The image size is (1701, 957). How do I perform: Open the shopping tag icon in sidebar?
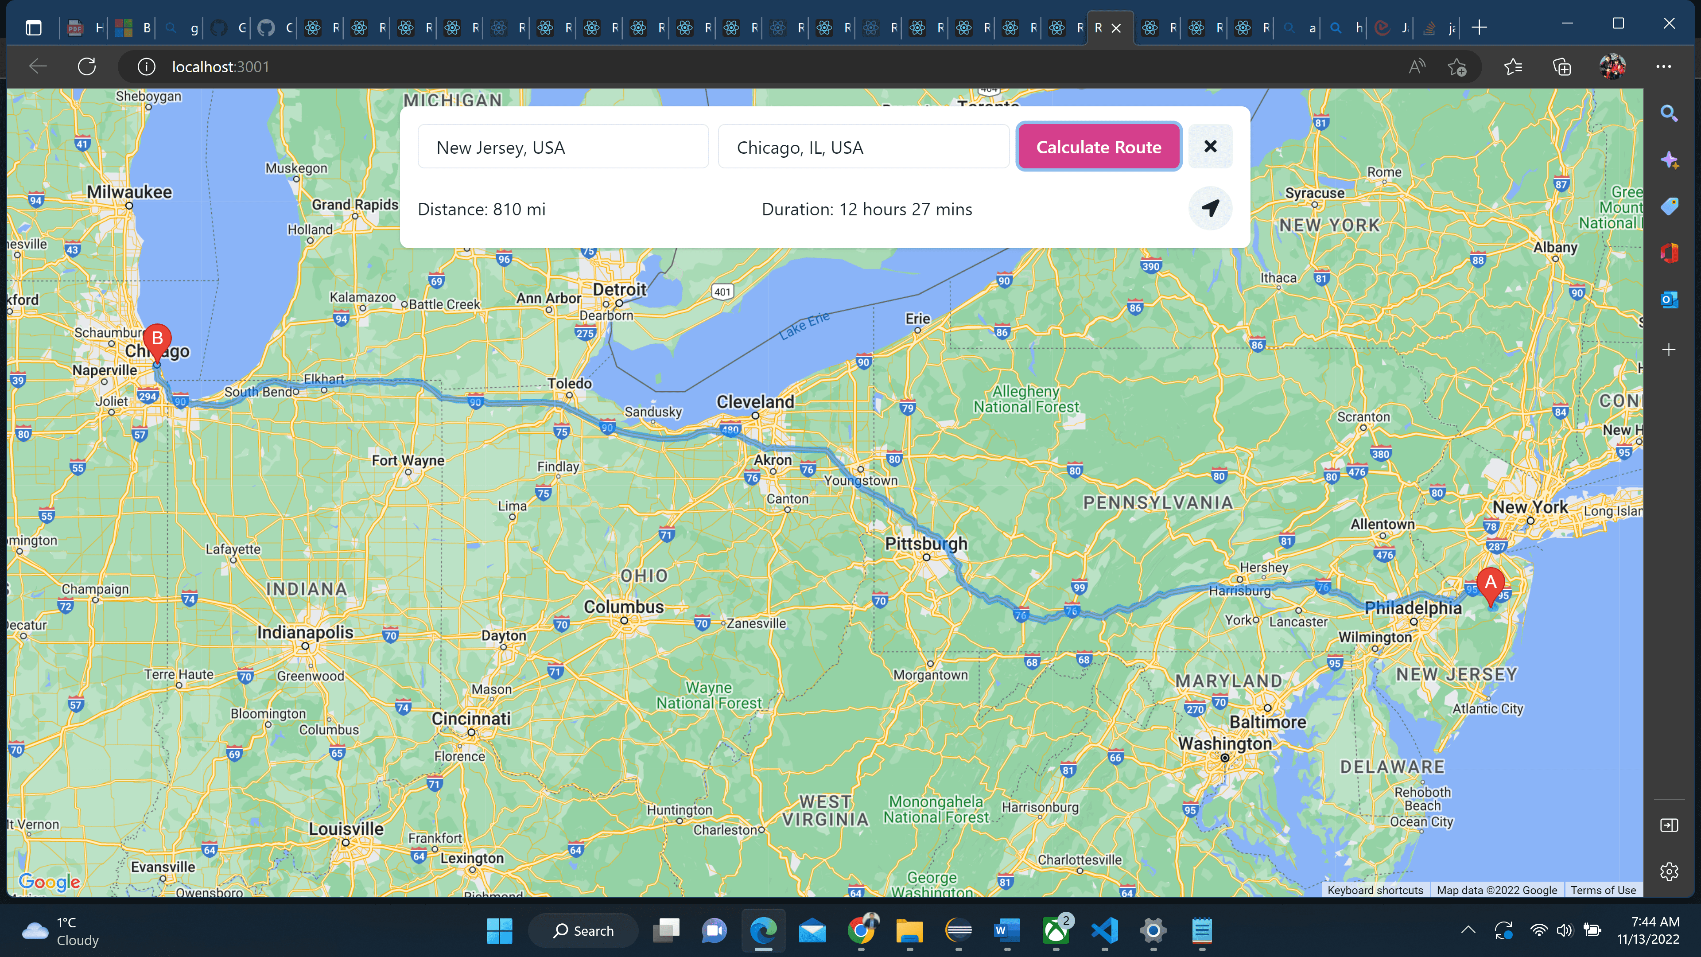pos(1669,207)
